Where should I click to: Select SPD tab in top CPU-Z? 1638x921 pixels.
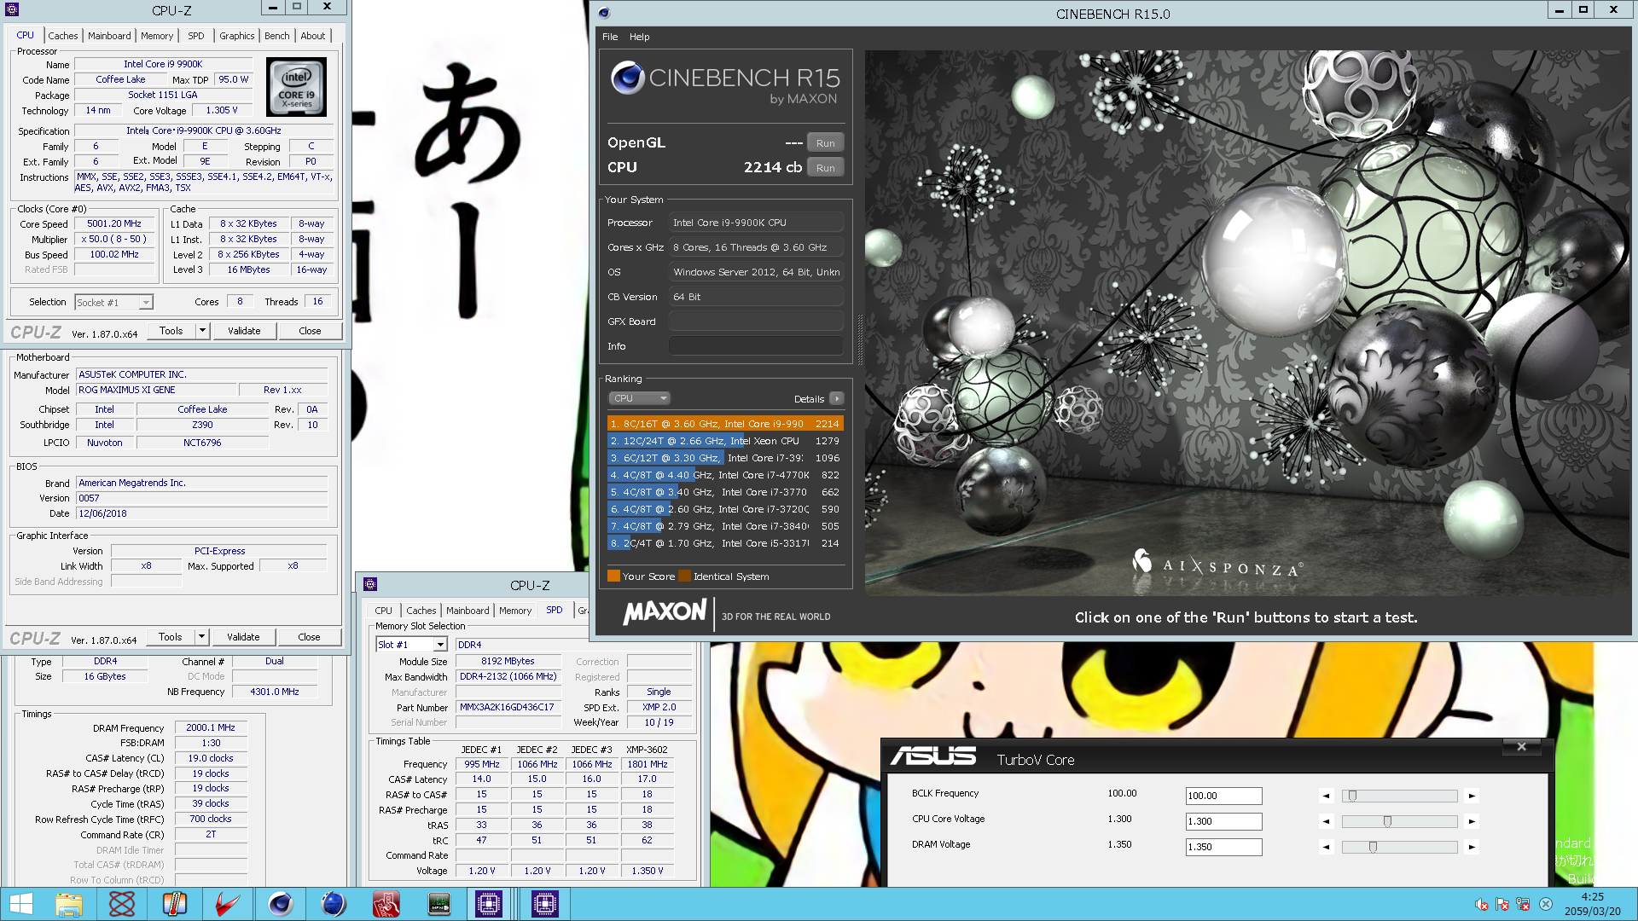(x=196, y=36)
